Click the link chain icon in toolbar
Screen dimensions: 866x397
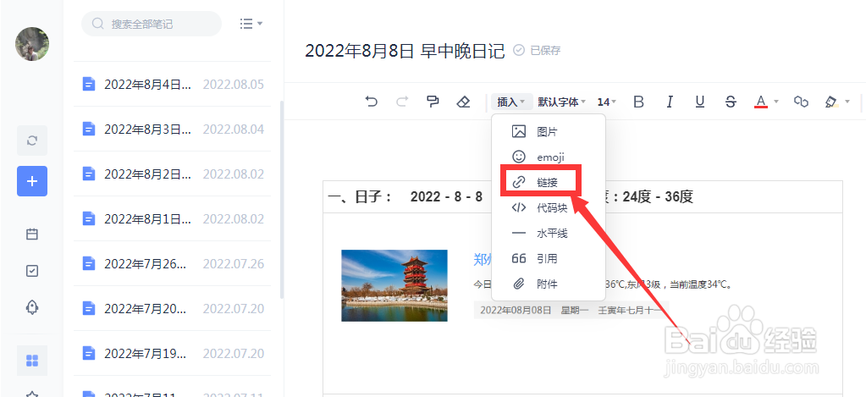(x=801, y=102)
